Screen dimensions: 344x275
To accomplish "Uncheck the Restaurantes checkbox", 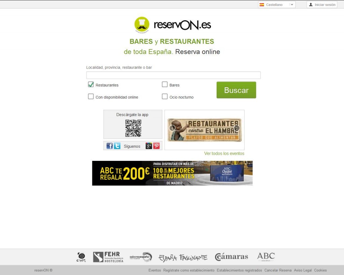I will tap(91, 84).
